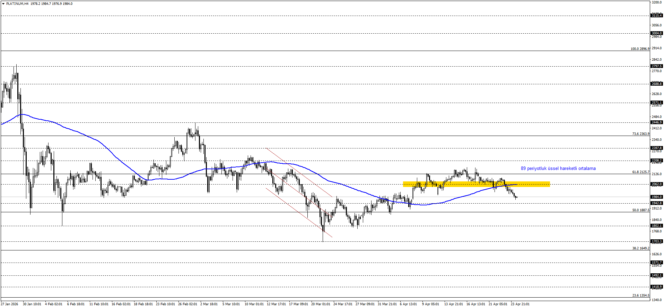Click the 26 Feb 02:01 time label
The height and width of the screenshot is (308, 664).
pos(187,304)
